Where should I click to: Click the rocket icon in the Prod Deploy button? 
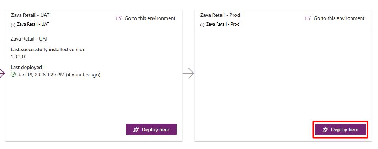(x=325, y=129)
